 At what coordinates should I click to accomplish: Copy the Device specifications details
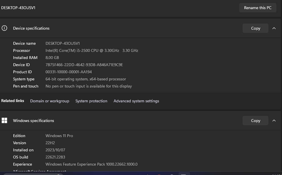click(x=256, y=28)
